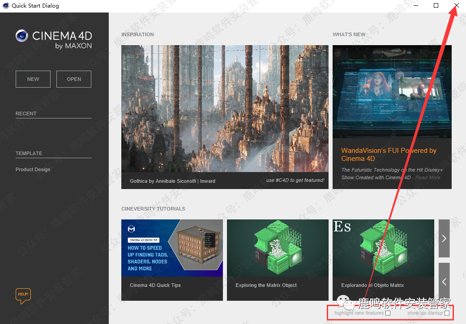Click the NEW button
The image size is (466, 324).
coord(33,79)
